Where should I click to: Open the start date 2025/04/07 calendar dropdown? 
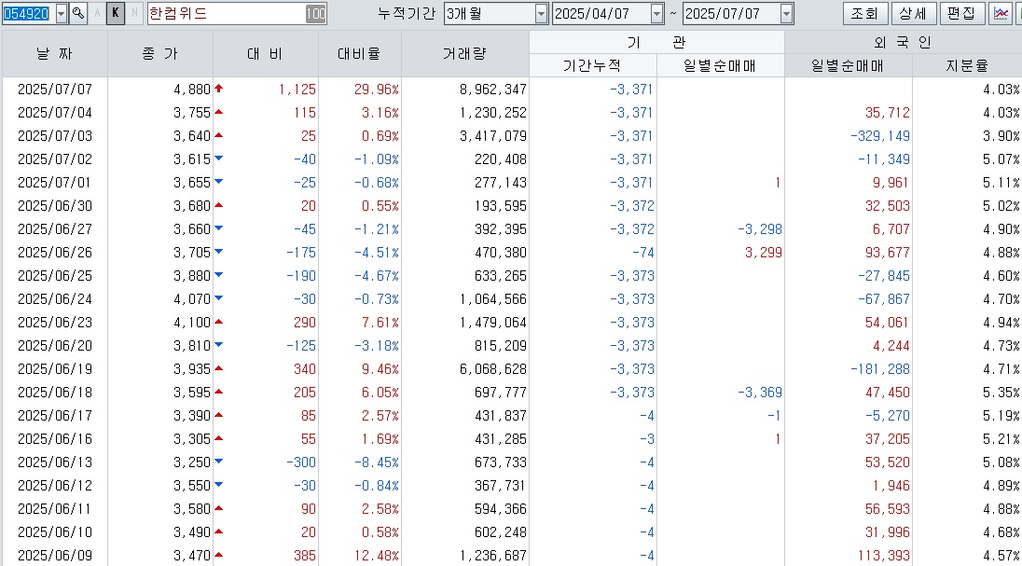tap(657, 14)
